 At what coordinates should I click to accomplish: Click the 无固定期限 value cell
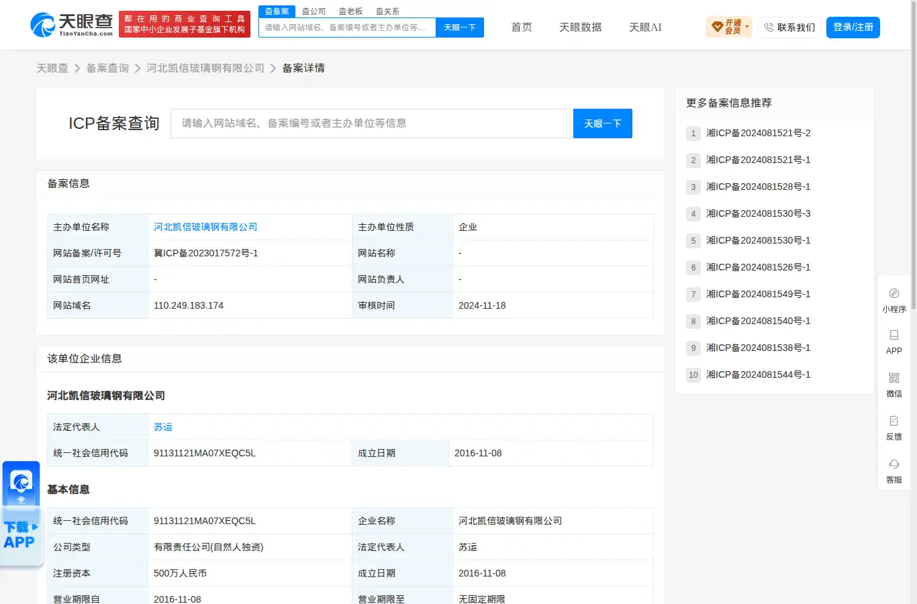click(552, 597)
